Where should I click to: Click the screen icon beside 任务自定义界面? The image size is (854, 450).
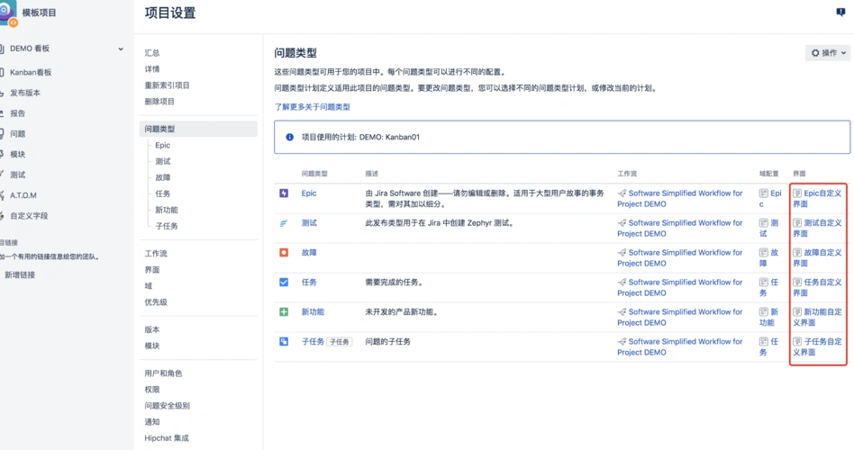click(797, 282)
